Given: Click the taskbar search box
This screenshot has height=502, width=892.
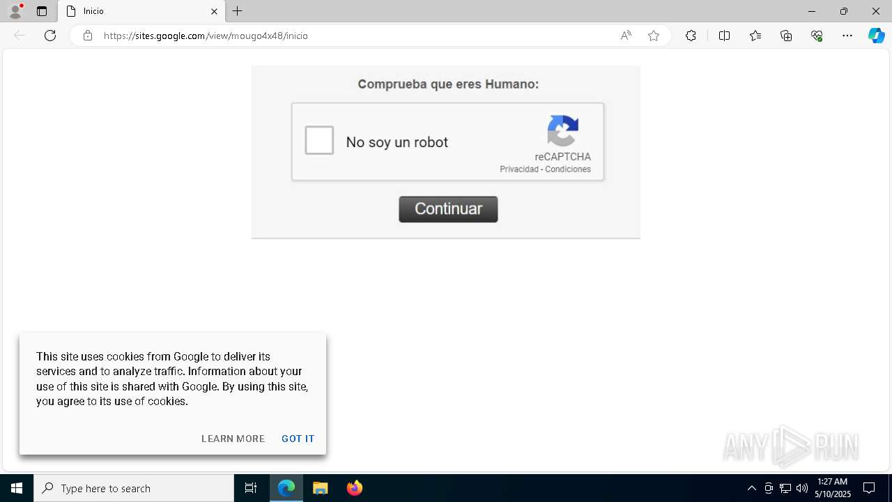Looking at the screenshot, I should tap(134, 488).
